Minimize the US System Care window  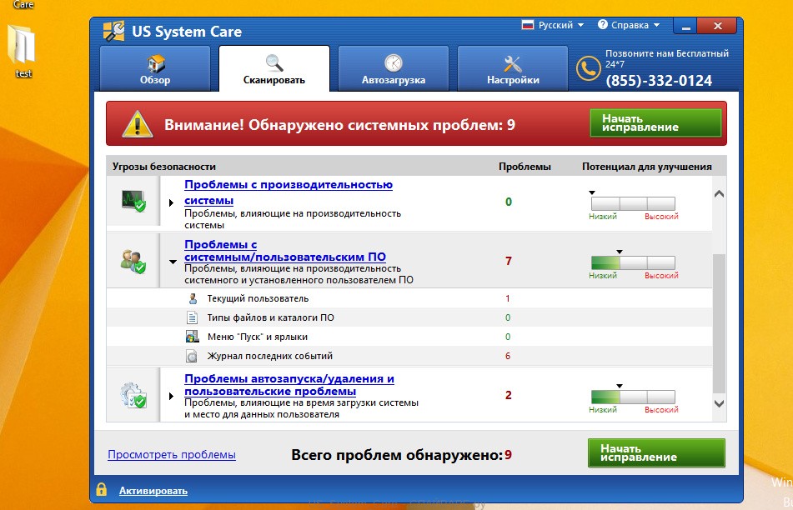click(x=685, y=27)
